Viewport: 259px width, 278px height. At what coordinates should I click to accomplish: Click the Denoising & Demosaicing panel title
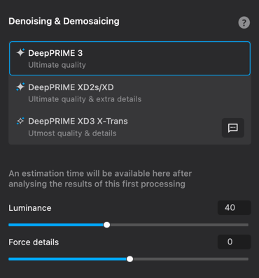(64, 21)
